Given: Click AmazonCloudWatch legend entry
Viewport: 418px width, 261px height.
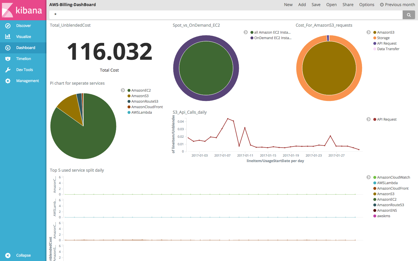Looking at the screenshot, I should tap(392, 177).
